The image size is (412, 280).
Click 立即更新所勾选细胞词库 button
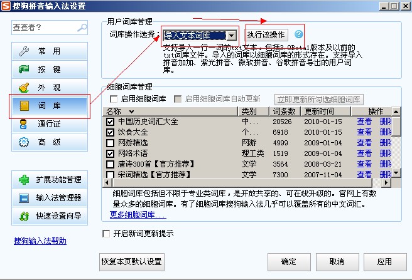tap(319, 100)
